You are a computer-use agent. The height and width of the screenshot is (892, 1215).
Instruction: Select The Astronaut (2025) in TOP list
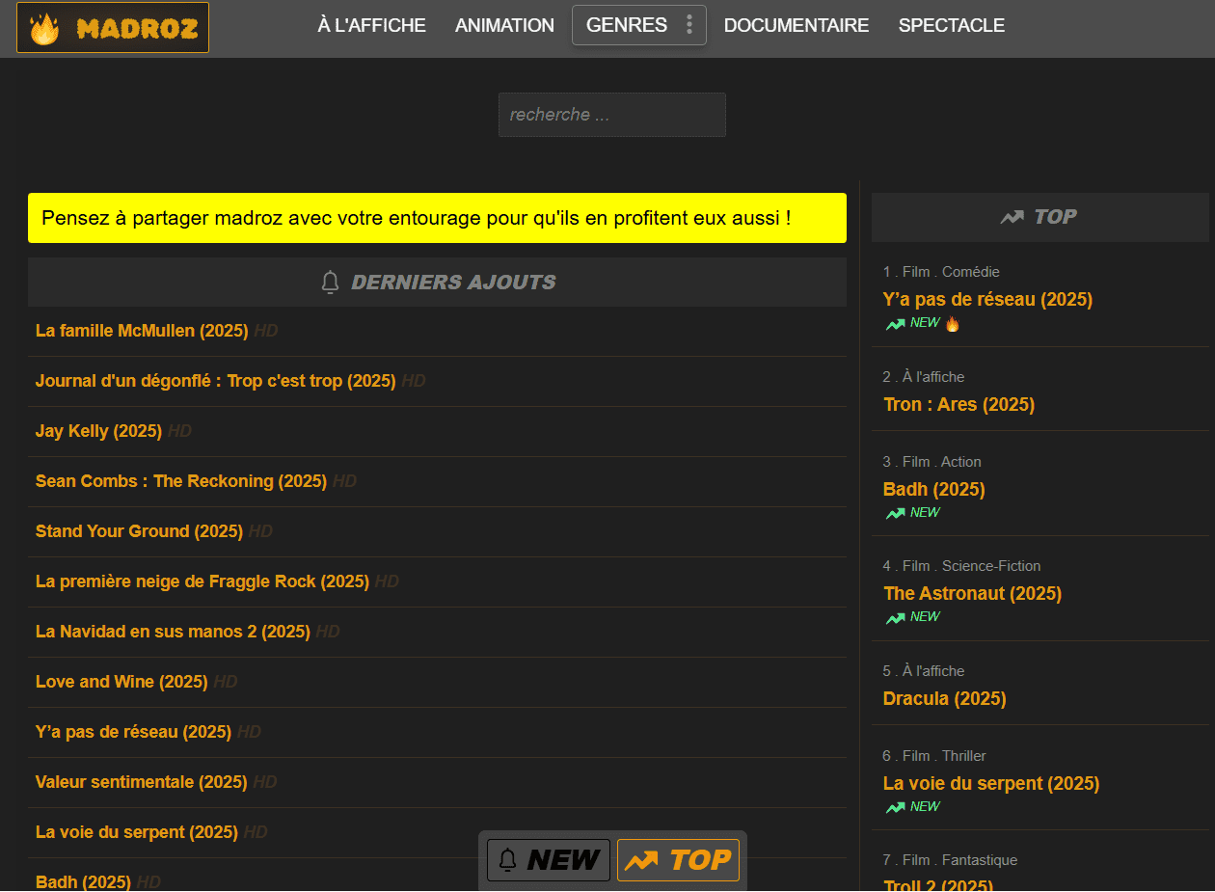(972, 593)
